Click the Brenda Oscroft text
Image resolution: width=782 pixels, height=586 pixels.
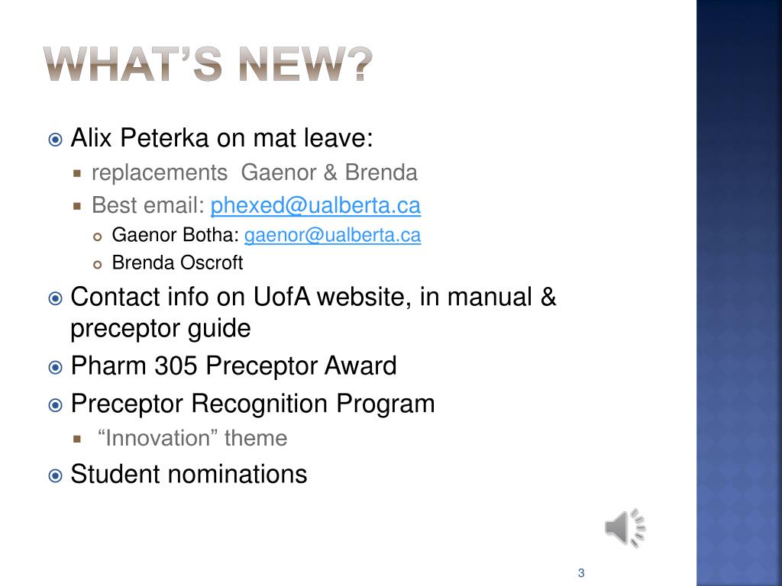coord(177,262)
